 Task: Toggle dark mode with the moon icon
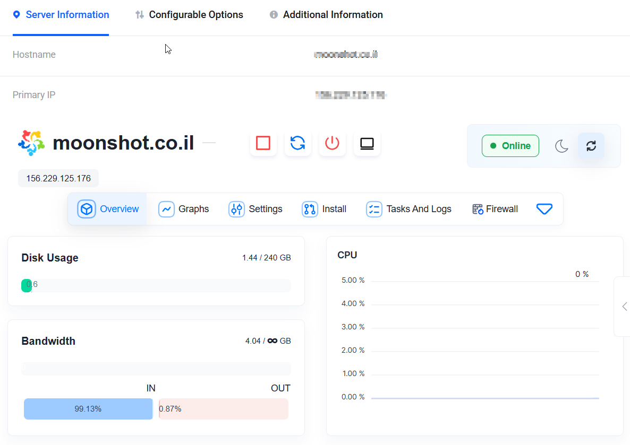point(561,146)
